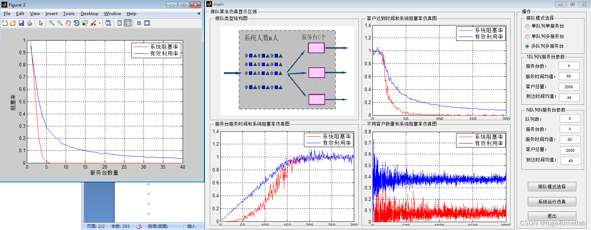Viewport: 591px width, 230px height.
Task: Enable the Pan hand tool
Action: click(x=68, y=23)
